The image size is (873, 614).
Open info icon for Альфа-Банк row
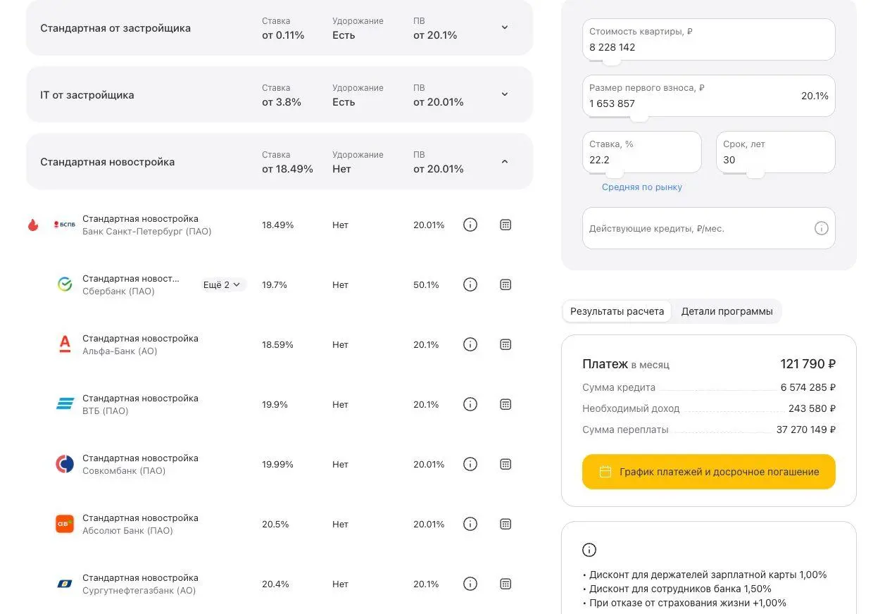point(470,345)
